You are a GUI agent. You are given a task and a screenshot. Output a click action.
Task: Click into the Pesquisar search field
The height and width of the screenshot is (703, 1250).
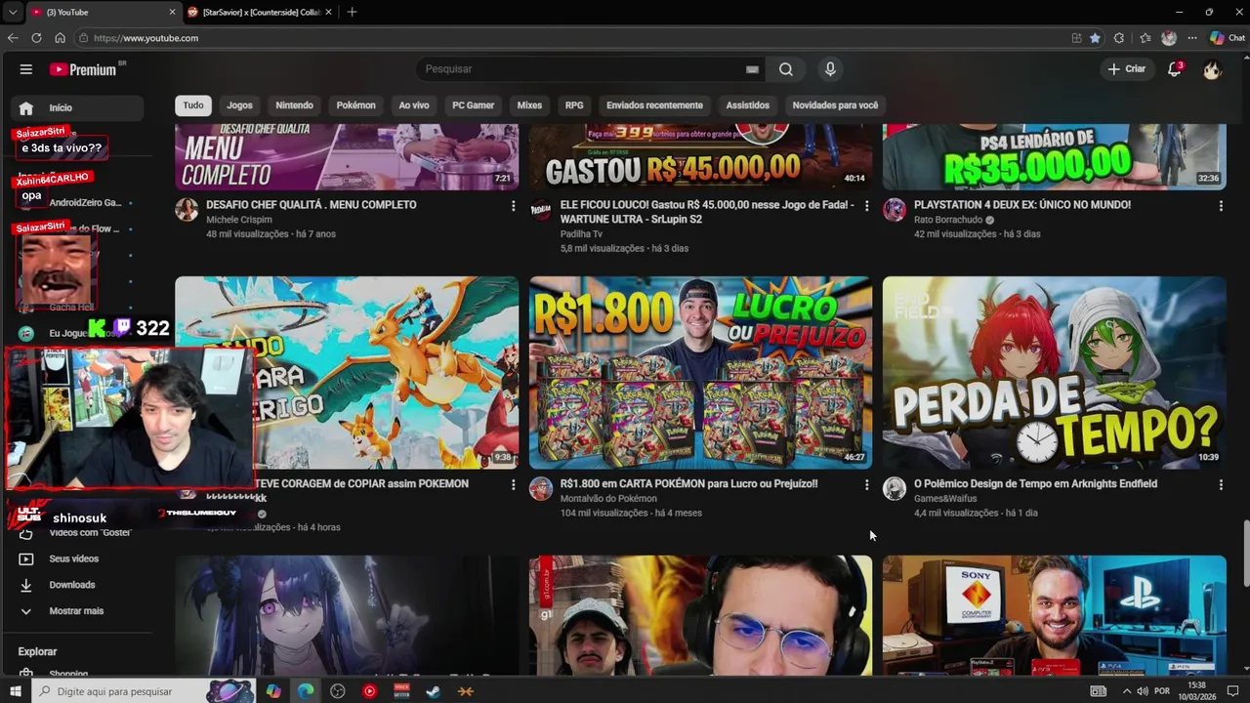[x=581, y=69]
